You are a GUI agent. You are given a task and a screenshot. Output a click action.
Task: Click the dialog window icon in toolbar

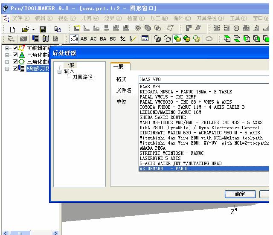(145, 38)
